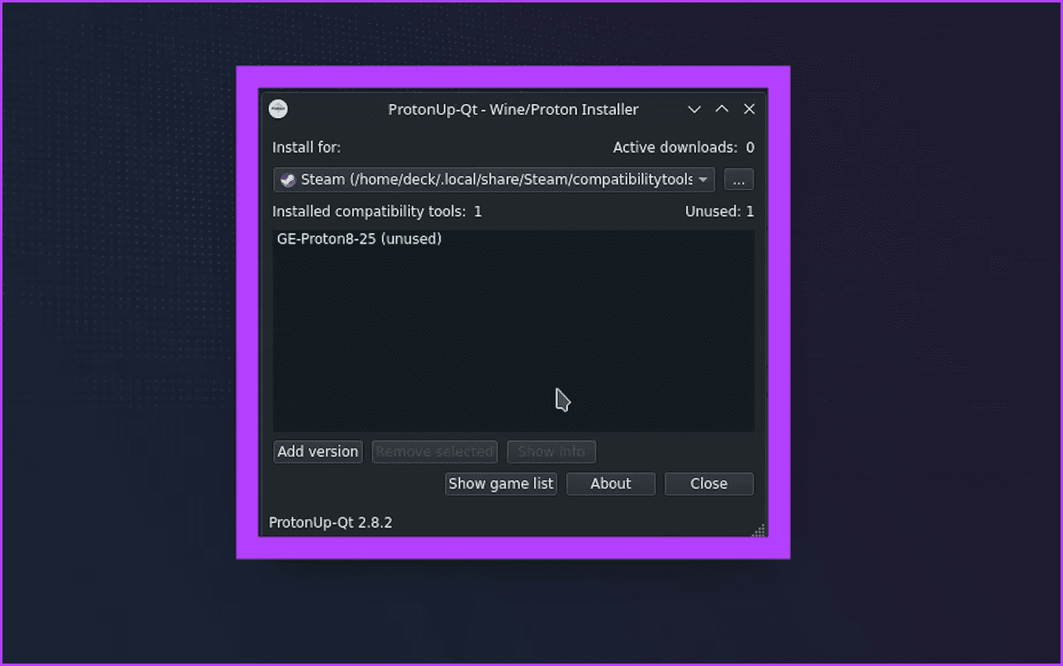Click the Active downloads counter
This screenshot has width=1063, height=666.
pos(684,147)
